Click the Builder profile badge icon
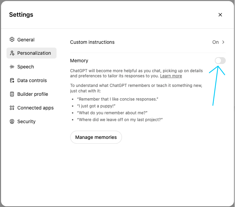The width and height of the screenshot is (235, 207). (12, 94)
